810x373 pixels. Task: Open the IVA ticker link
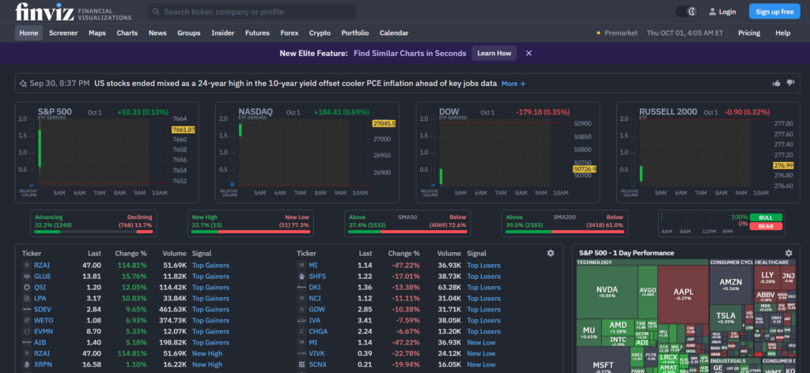[x=315, y=320]
